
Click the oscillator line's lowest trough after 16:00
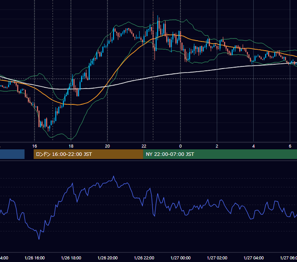point(39,239)
